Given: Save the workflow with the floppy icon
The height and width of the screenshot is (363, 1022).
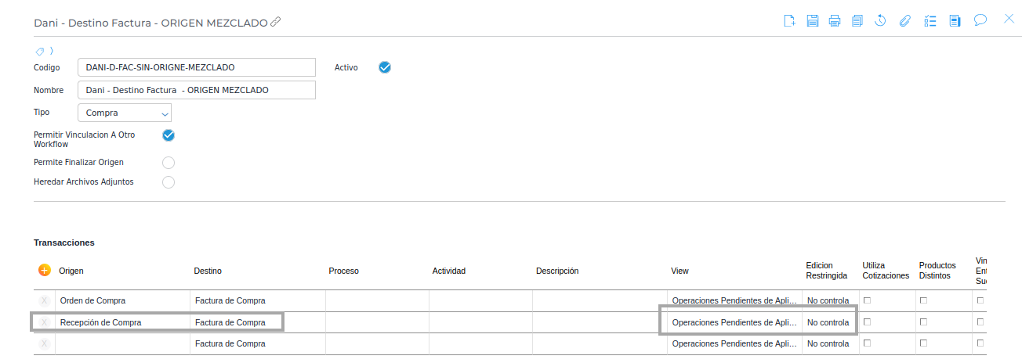Looking at the screenshot, I should click(x=813, y=21).
